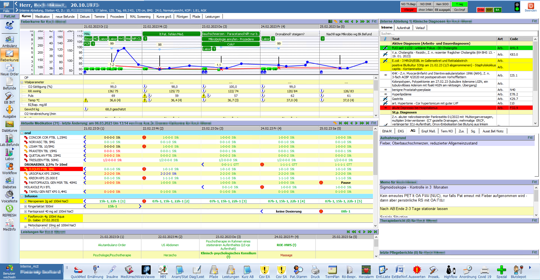Image resolution: width=540 pixels, height=280 pixels.
Task: Open Fieberkurve in the left sidebar
Action: pyautogui.click(x=9, y=55)
